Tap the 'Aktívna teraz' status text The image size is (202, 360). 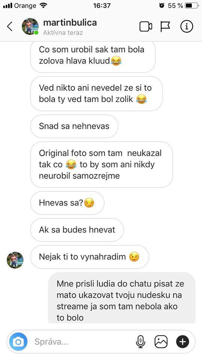63,33
